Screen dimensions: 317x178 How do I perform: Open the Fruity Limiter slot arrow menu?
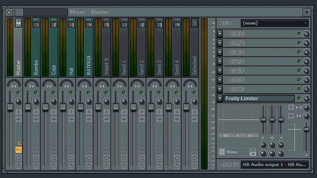pos(220,98)
